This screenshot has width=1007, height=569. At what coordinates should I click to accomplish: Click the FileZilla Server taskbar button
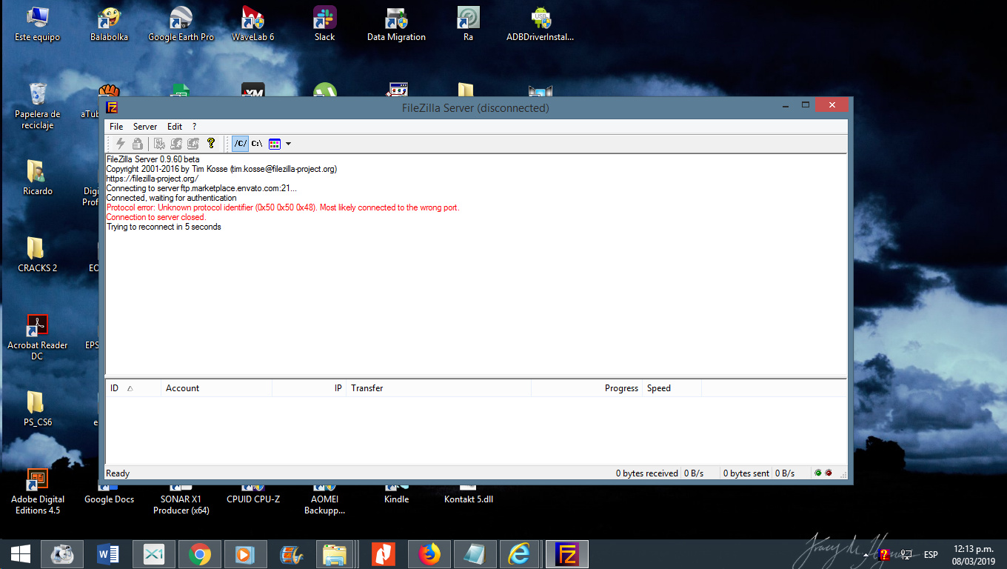coord(567,554)
